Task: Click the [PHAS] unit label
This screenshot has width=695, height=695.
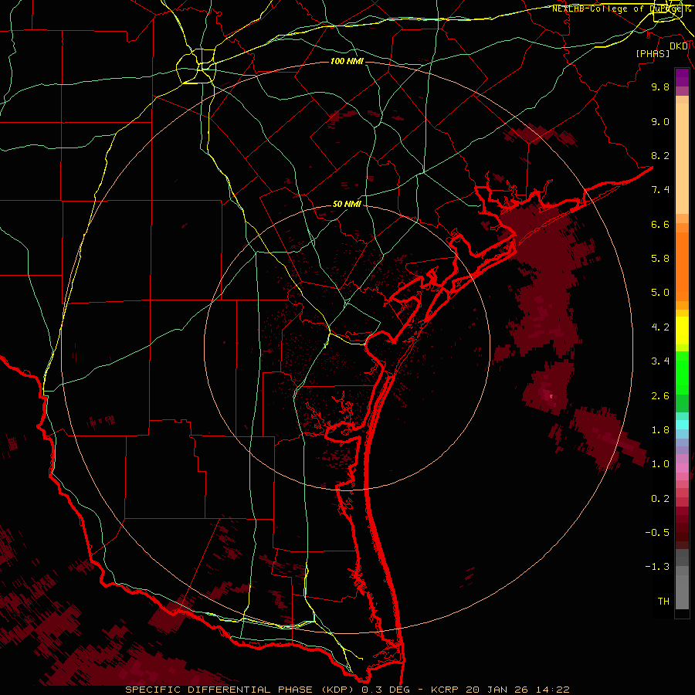Action: click(x=653, y=53)
